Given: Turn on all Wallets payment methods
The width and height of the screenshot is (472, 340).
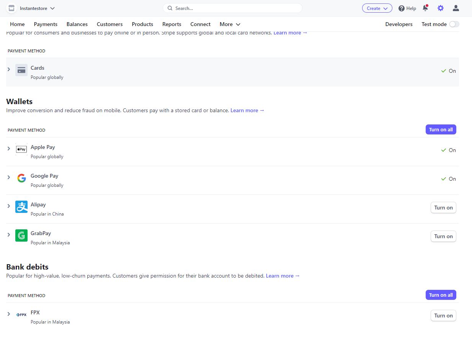Looking at the screenshot, I should pos(441,129).
